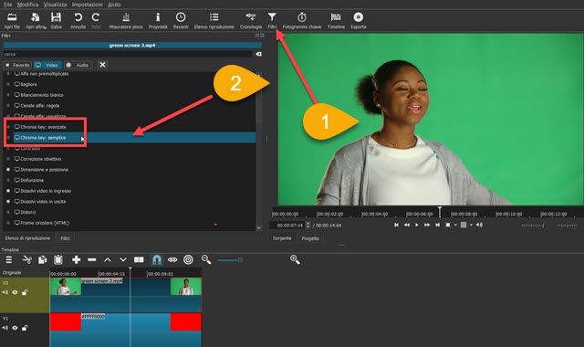
Task: Lift the clip with up chevron icon
Action: point(108,259)
